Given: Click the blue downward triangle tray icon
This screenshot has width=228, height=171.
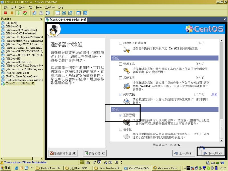Looking at the screenshot, I should tap(204, 168).
